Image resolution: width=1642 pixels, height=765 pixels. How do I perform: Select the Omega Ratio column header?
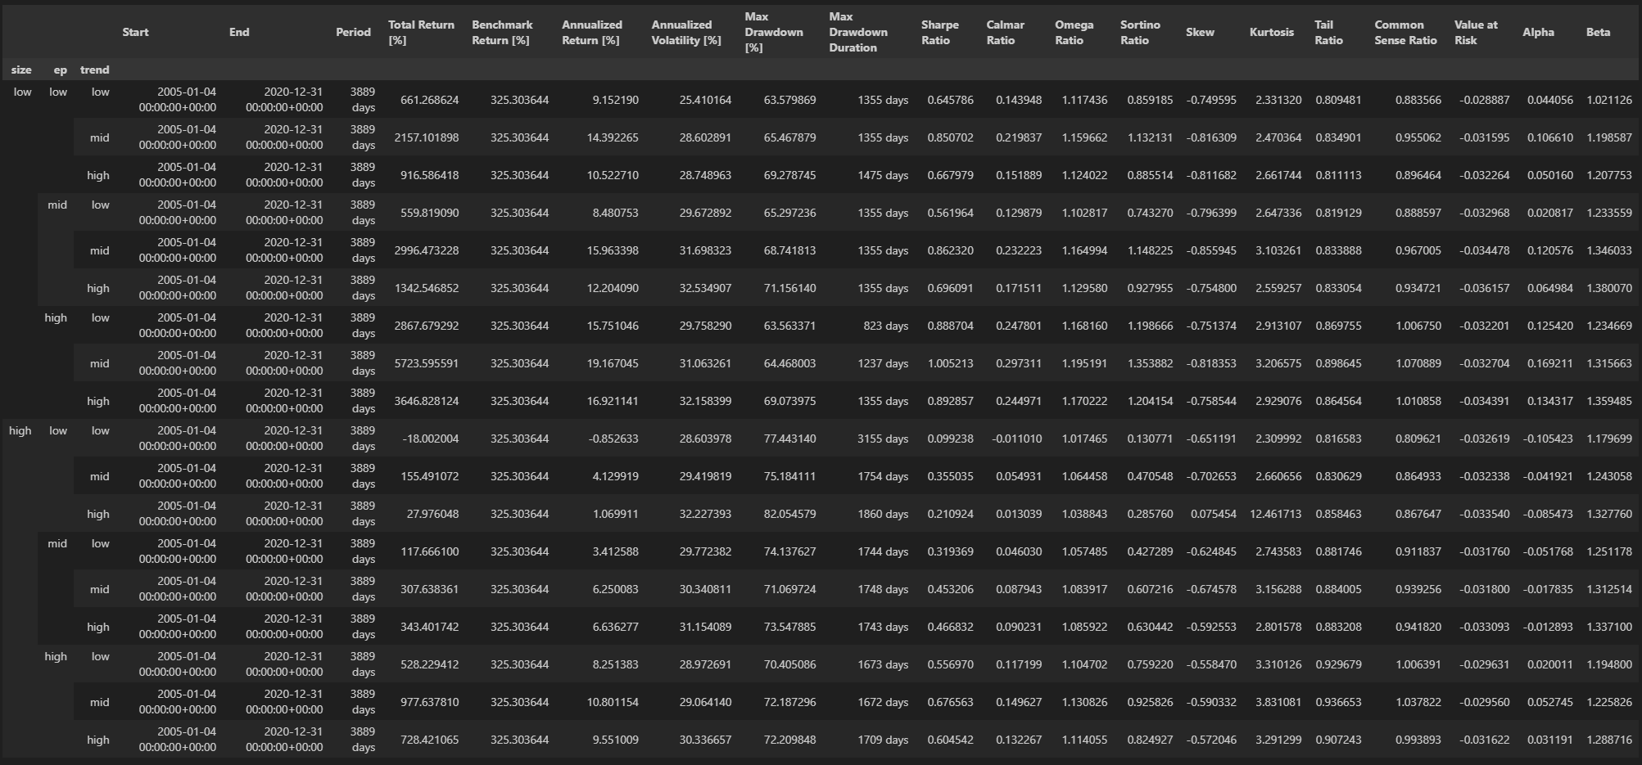(1074, 32)
